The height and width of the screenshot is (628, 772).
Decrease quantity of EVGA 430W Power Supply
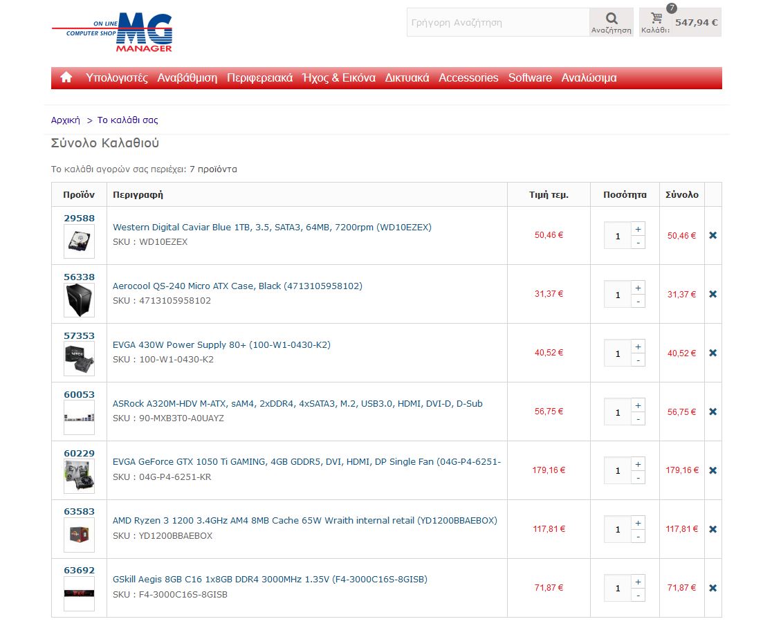click(638, 360)
